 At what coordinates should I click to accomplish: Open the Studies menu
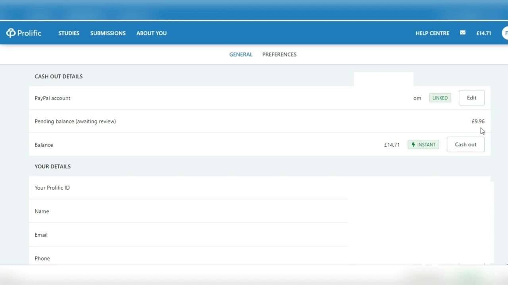tap(69, 33)
